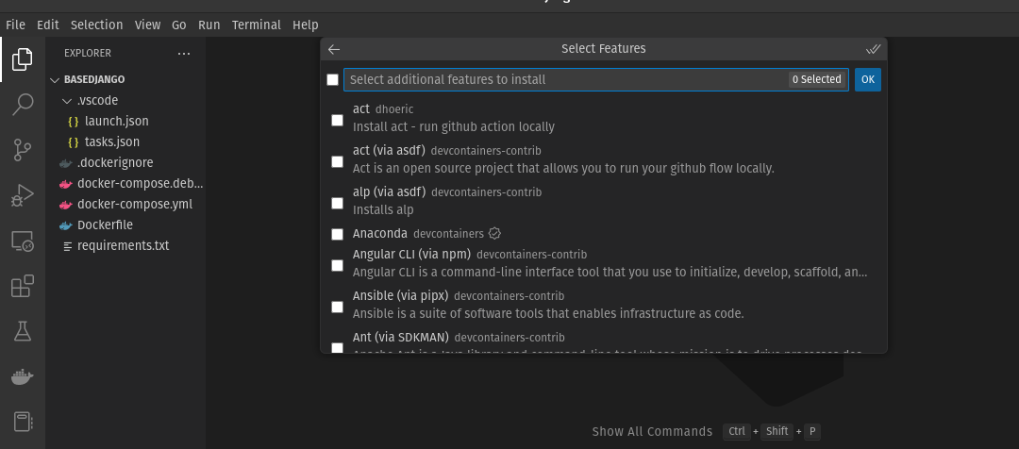Open tasks.json in explorer
Image resolution: width=1019 pixels, height=449 pixels.
(111, 142)
